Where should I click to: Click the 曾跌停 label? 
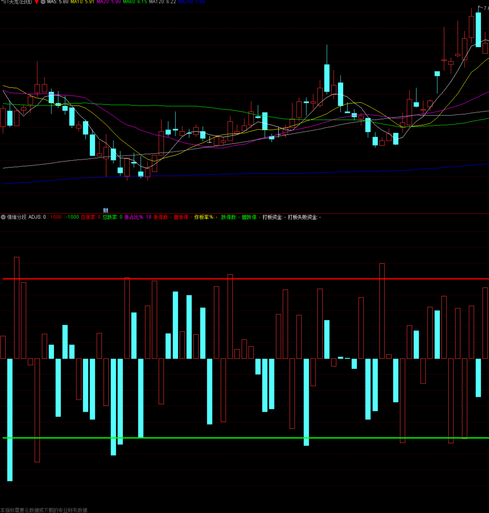(x=251, y=217)
